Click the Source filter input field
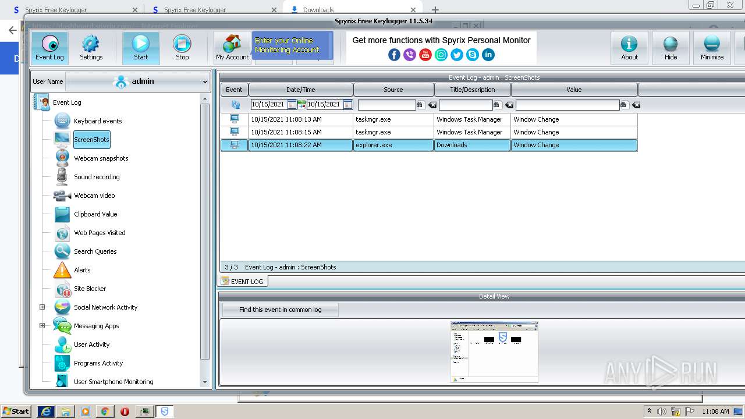Screen dimensions: 745x419 386,105
